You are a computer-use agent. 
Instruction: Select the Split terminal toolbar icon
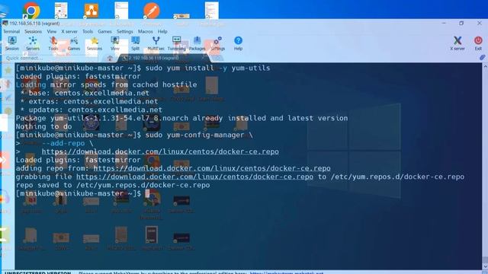[x=136, y=43]
